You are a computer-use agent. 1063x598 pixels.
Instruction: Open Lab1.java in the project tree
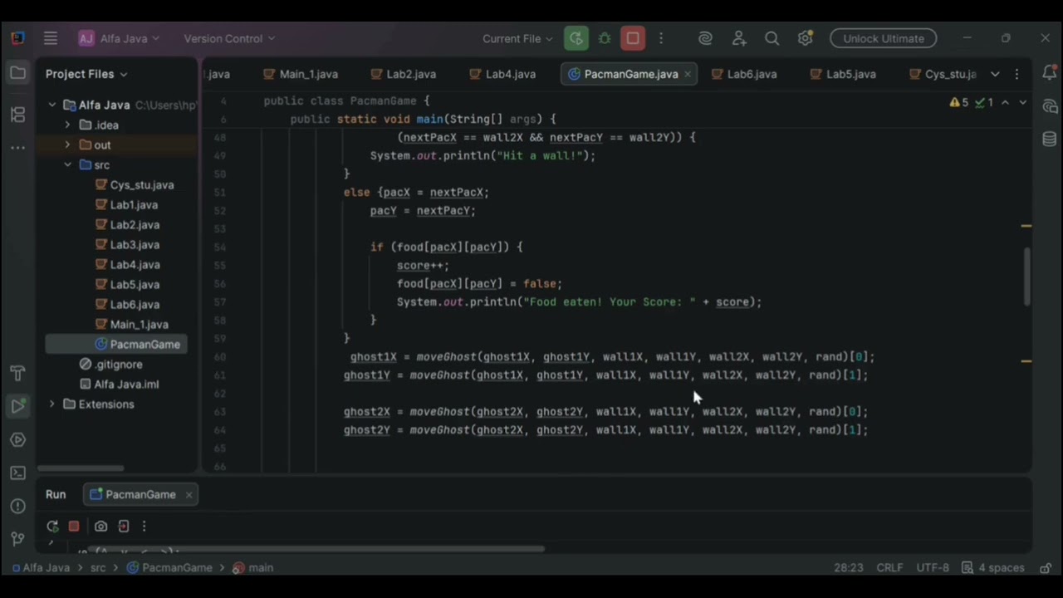tap(126, 204)
